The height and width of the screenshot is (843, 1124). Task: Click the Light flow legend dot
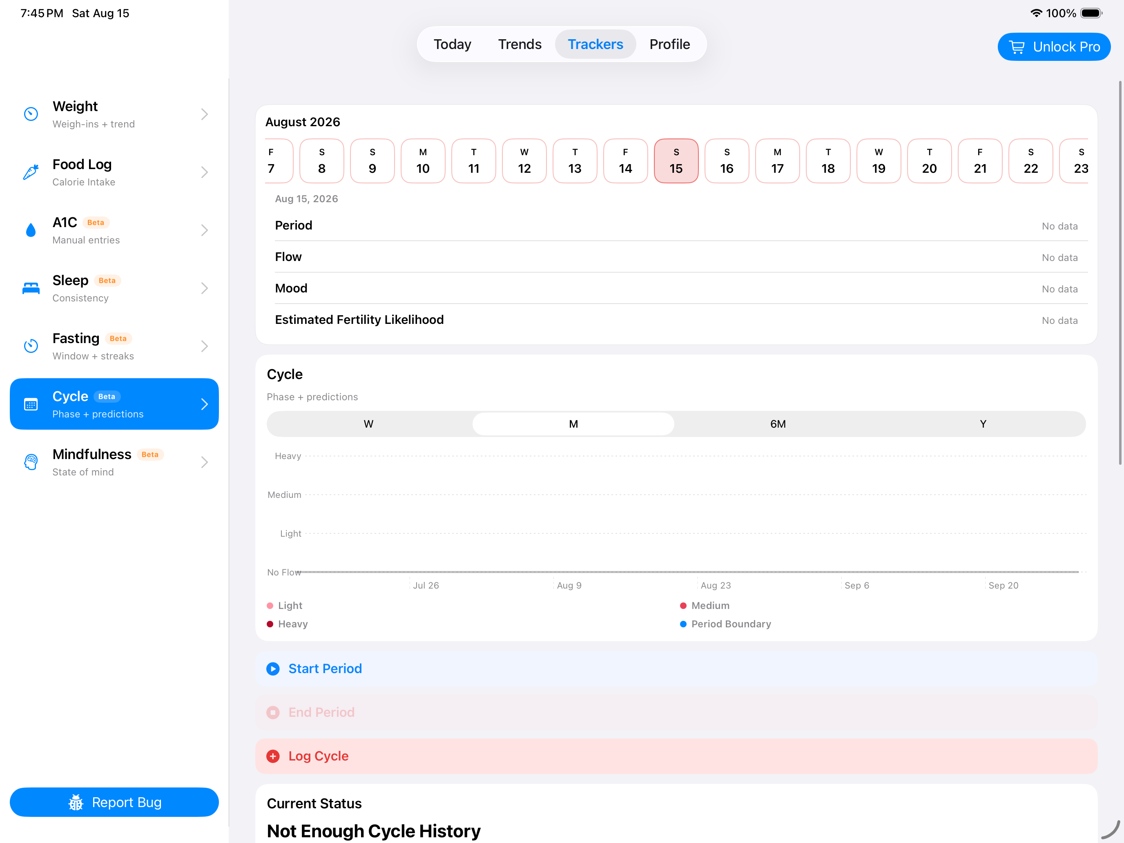[270, 606]
